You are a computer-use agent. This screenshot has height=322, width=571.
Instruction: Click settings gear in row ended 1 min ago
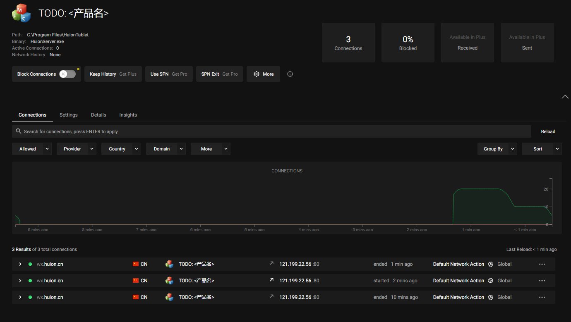(x=491, y=264)
